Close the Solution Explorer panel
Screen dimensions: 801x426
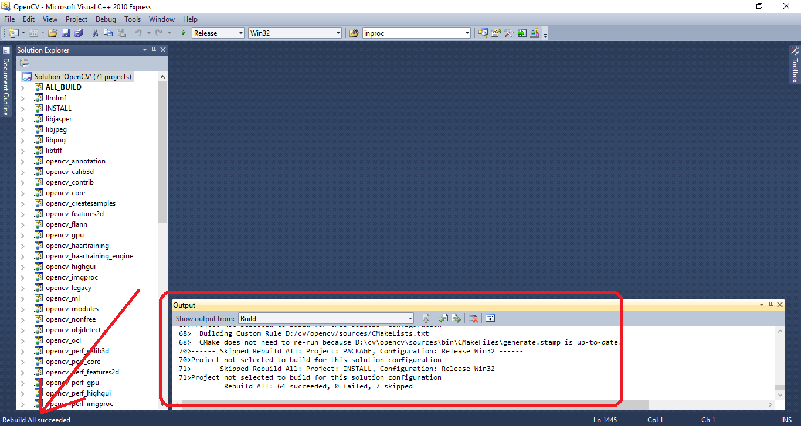[163, 50]
